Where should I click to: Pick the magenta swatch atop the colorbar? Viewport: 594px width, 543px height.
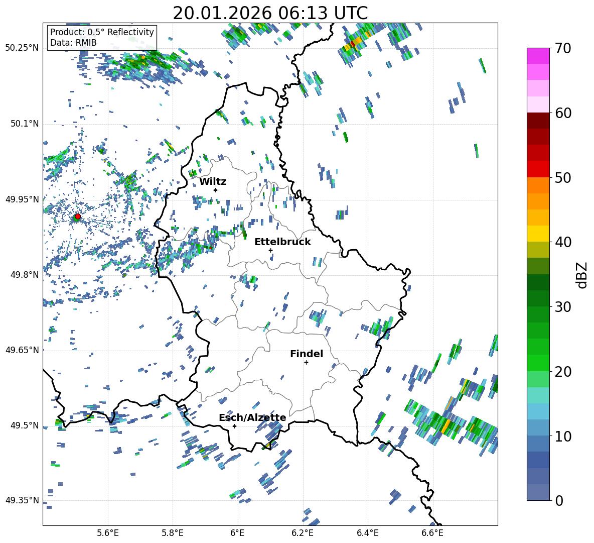(x=538, y=56)
